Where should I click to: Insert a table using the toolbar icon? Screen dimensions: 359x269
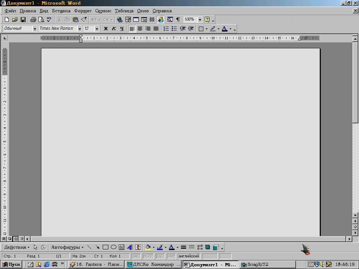tap(136, 20)
